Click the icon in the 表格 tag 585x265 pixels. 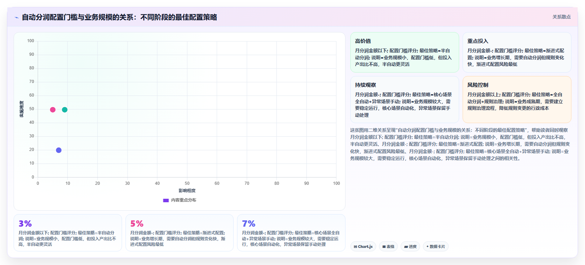click(x=384, y=247)
